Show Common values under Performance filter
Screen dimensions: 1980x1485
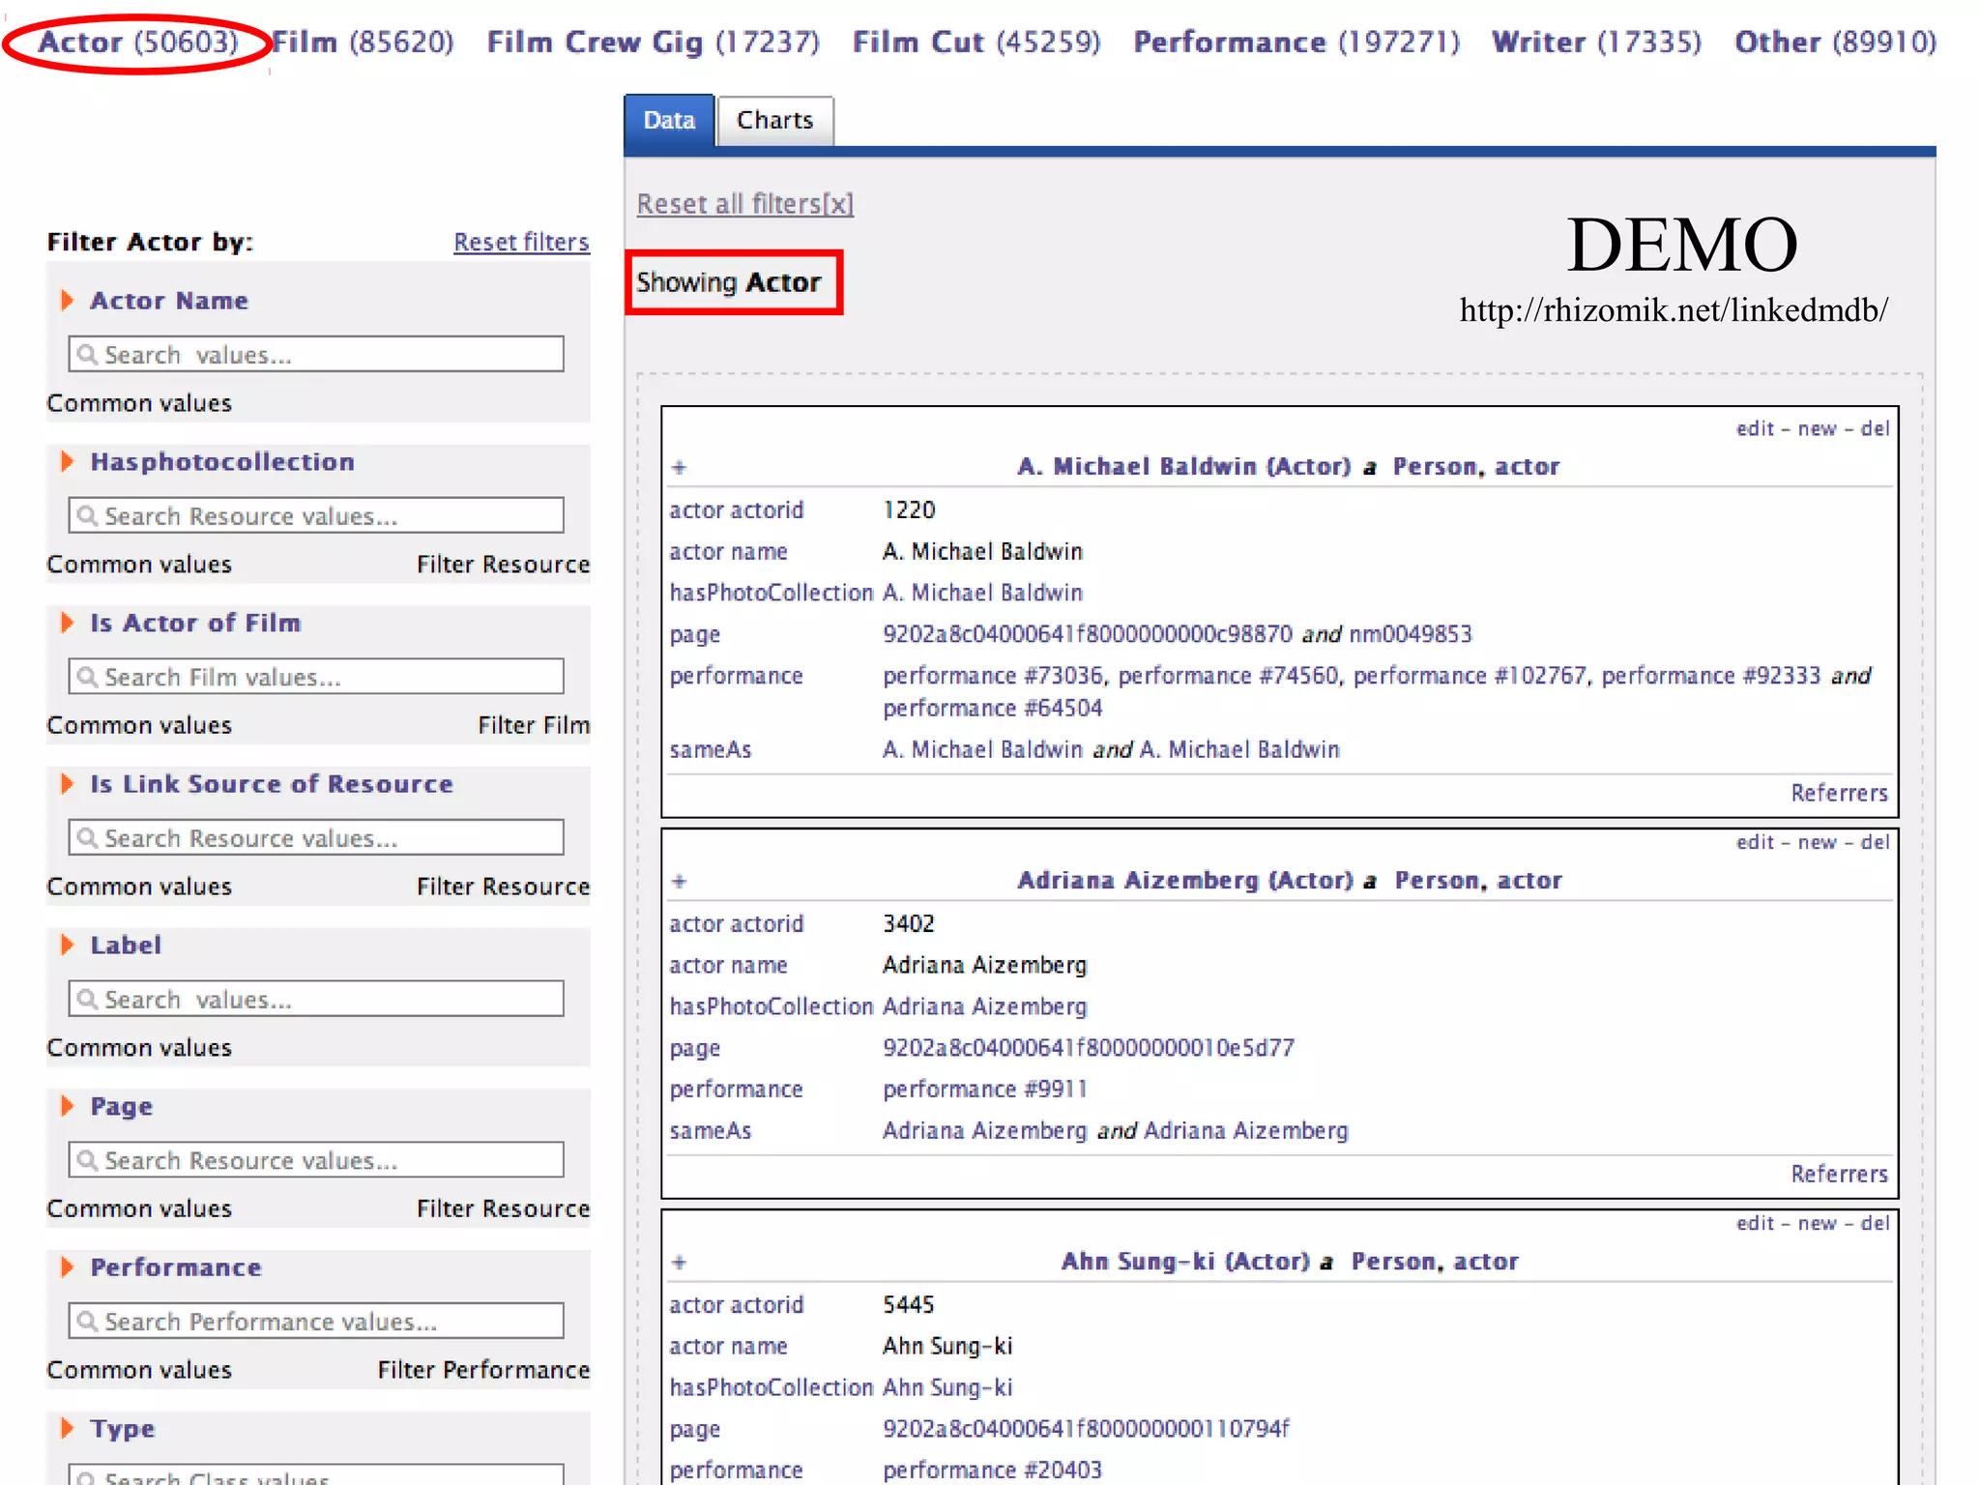tap(139, 1370)
